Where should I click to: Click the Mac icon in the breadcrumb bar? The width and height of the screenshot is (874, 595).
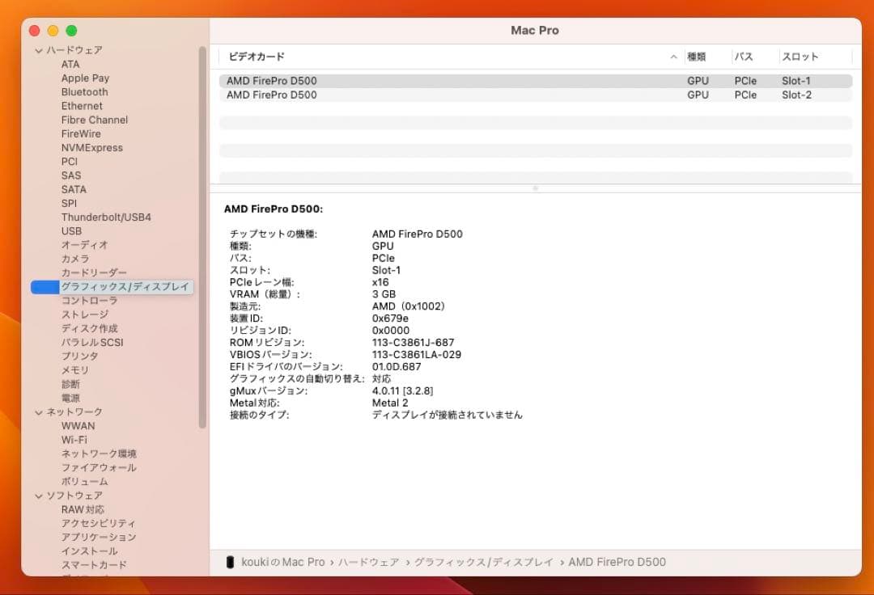click(230, 561)
